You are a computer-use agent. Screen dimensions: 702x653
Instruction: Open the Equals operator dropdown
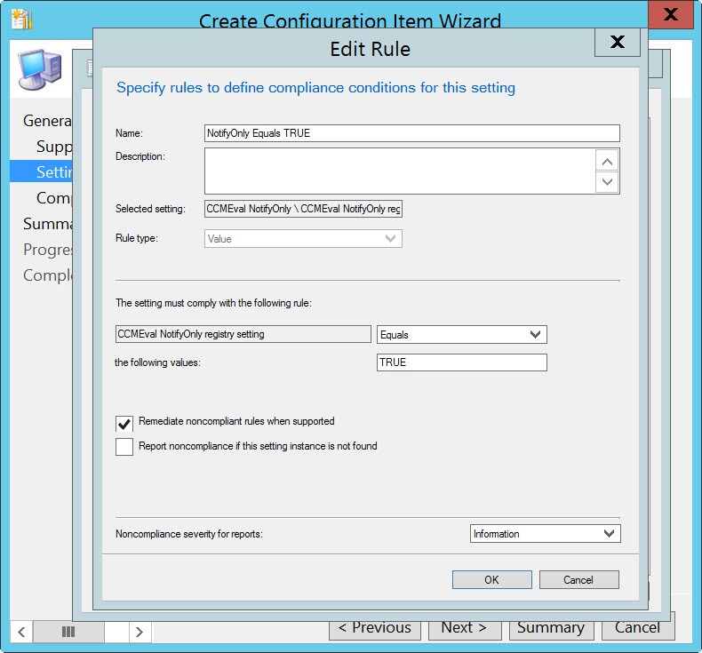click(461, 334)
